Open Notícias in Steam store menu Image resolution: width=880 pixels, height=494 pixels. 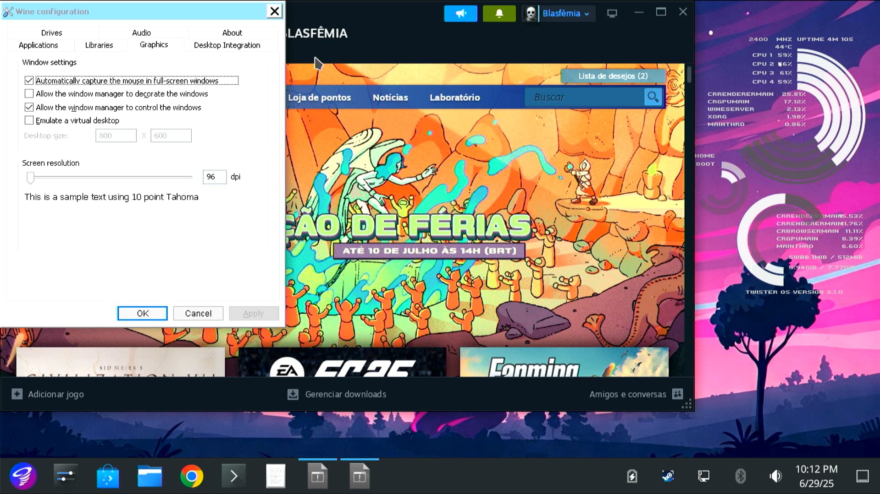click(390, 97)
